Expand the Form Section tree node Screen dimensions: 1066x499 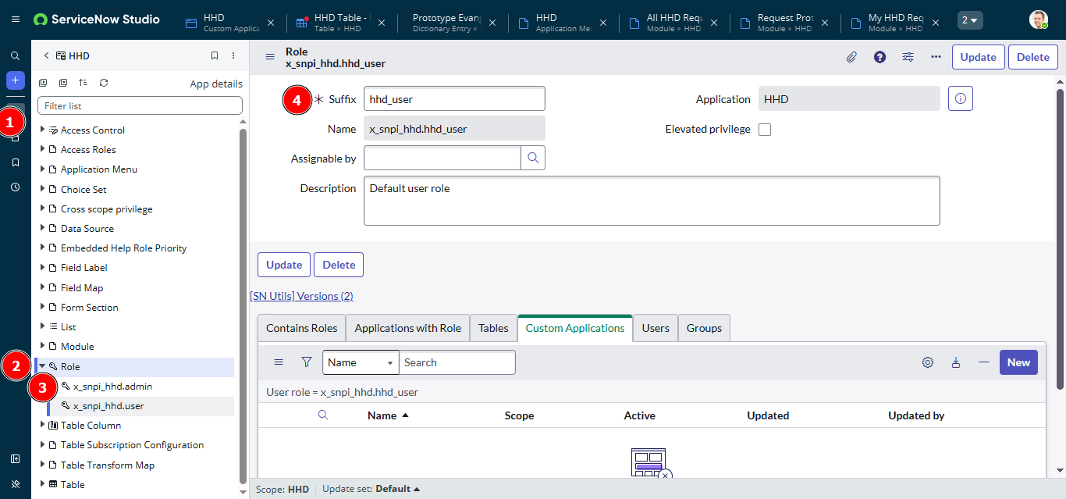[42, 307]
